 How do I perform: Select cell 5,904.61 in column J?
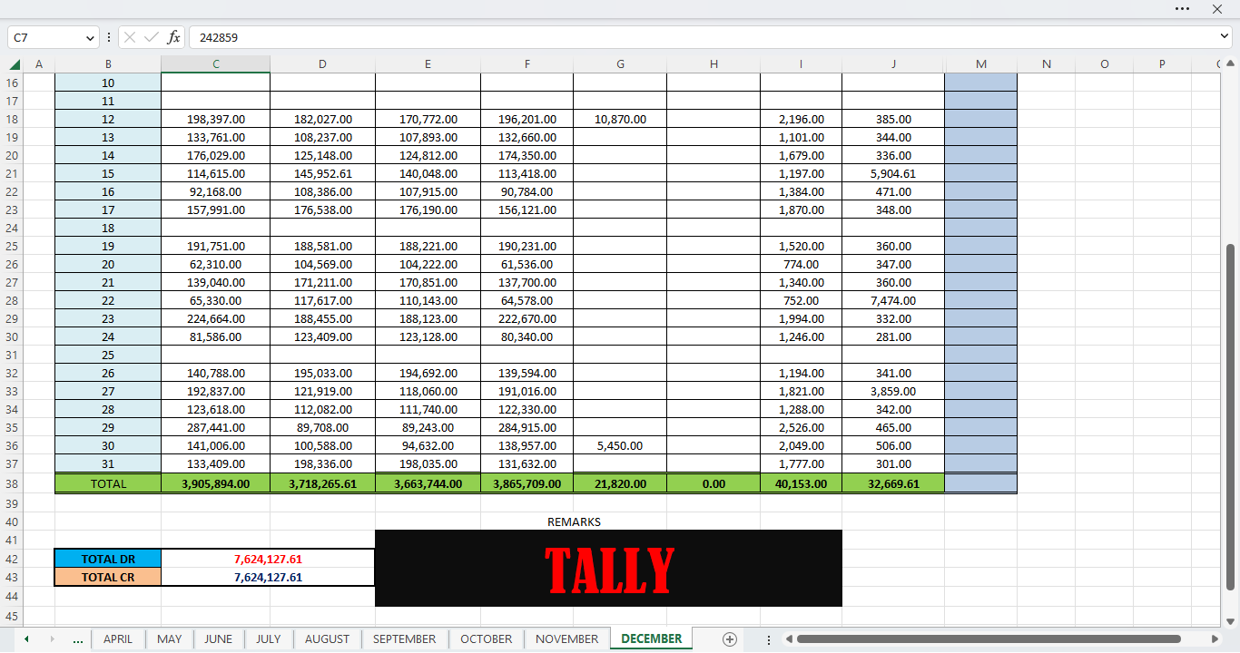pos(893,173)
